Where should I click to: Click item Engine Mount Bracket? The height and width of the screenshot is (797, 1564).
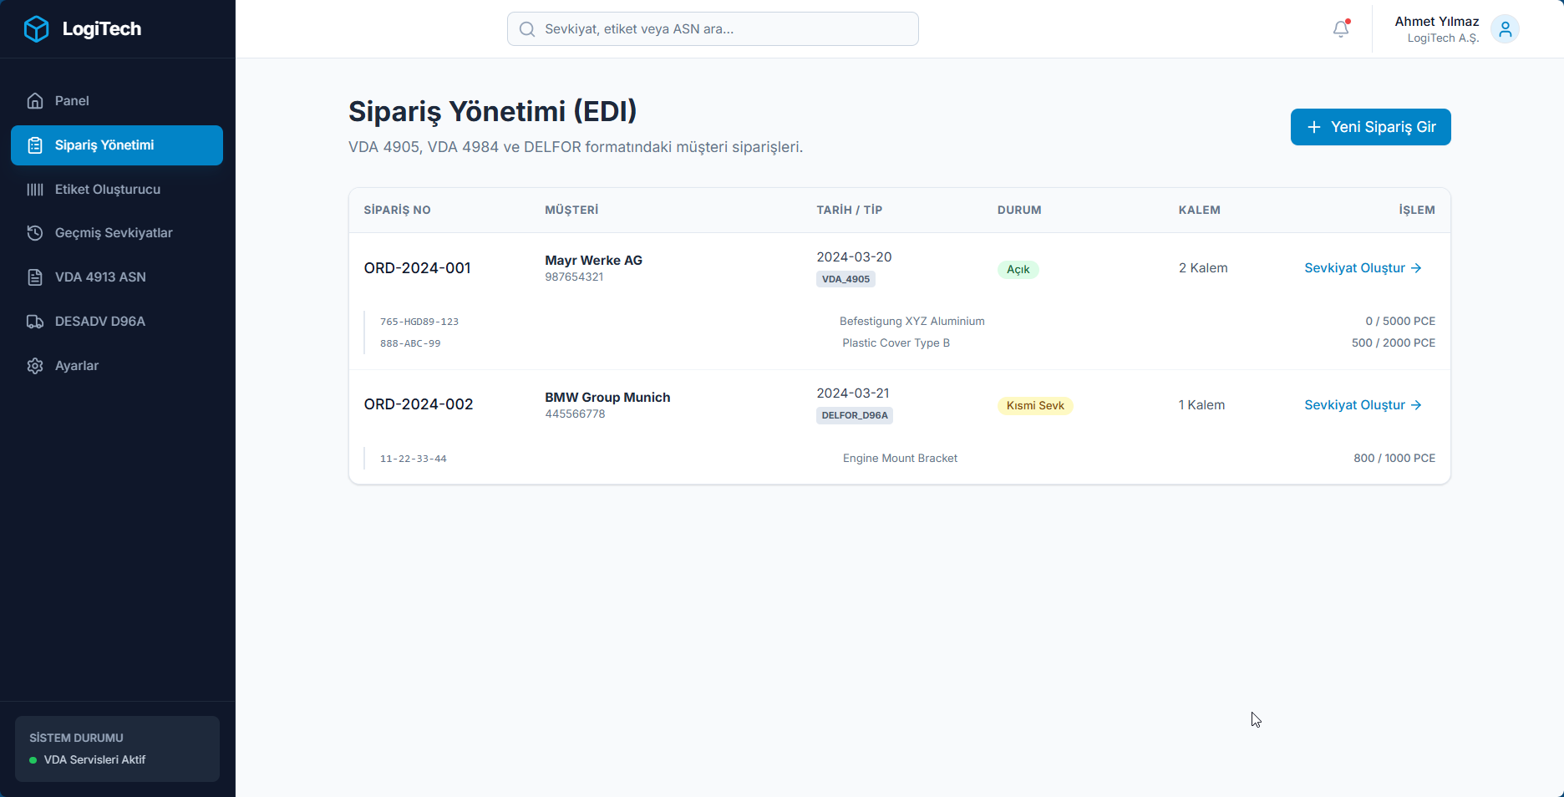click(900, 459)
